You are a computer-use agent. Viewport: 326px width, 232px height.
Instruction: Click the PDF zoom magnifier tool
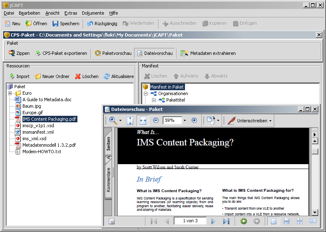pos(113,120)
